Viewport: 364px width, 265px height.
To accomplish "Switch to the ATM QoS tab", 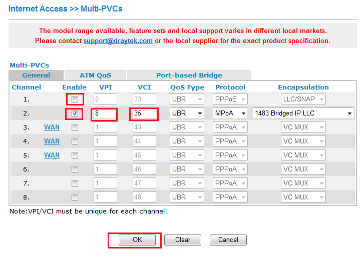I will 95,75.
